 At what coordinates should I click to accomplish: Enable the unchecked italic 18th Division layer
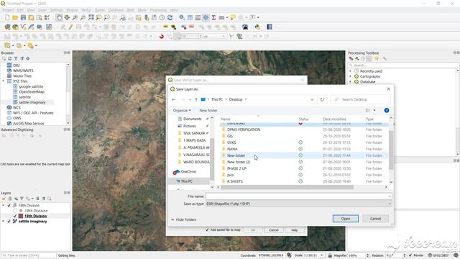click(15, 211)
